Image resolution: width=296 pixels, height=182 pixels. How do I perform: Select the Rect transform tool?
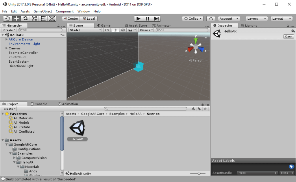43,18
